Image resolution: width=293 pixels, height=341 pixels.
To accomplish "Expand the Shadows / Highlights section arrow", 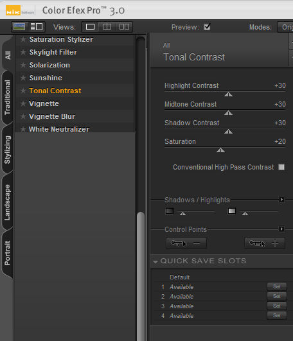I will pos(281,200).
